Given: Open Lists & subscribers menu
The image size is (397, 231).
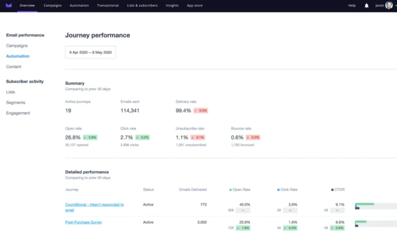Looking at the screenshot, I should [142, 5].
